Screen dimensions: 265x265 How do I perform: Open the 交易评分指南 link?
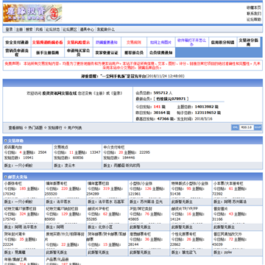pos(249,42)
